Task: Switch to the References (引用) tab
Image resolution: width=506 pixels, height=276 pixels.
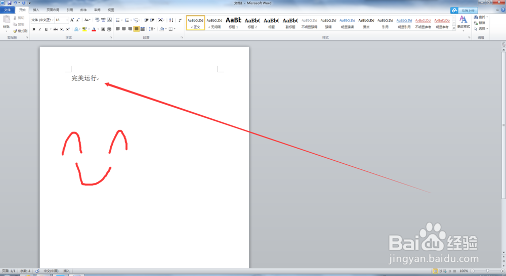Action: click(x=70, y=10)
